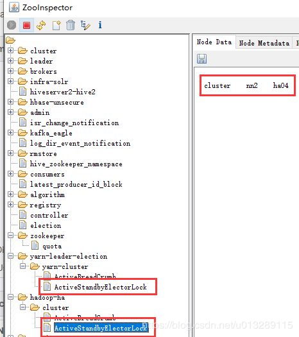Select ActiveStandbyElectorLock under hadoop-ha cluster
The height and width of the screenshot is (337, 299).
click(x=101, y=328)
